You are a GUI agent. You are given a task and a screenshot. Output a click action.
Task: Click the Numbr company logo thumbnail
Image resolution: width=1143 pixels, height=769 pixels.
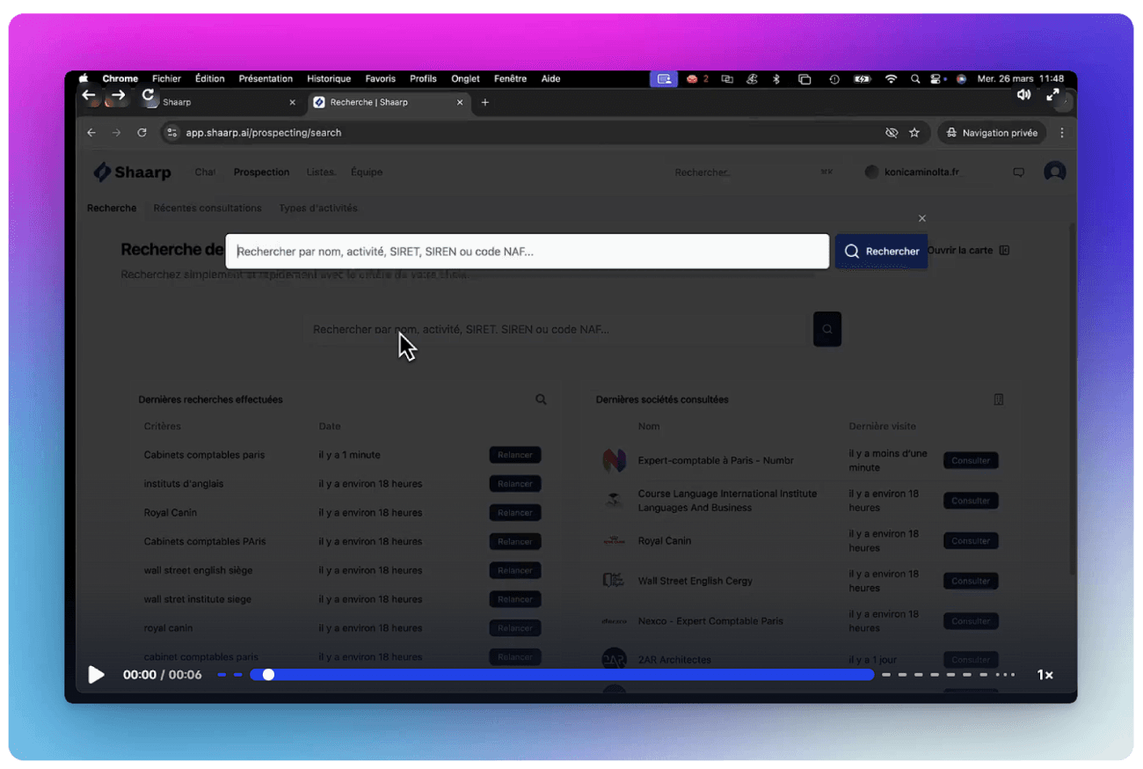(x=614, y=460)
